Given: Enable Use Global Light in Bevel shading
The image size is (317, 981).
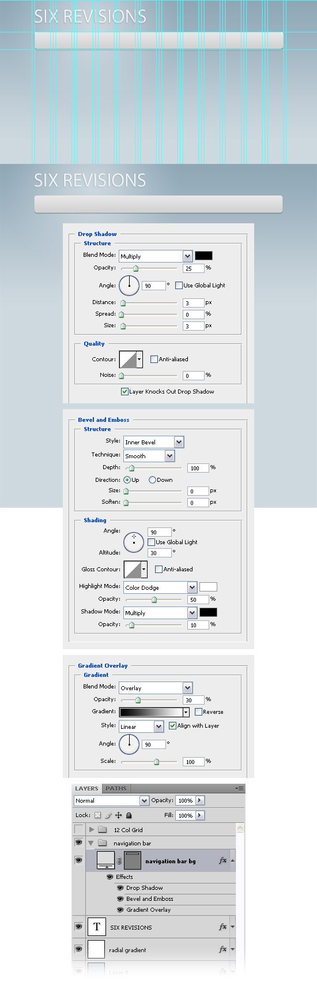Looking at the screenshot, I should [151, 542].
